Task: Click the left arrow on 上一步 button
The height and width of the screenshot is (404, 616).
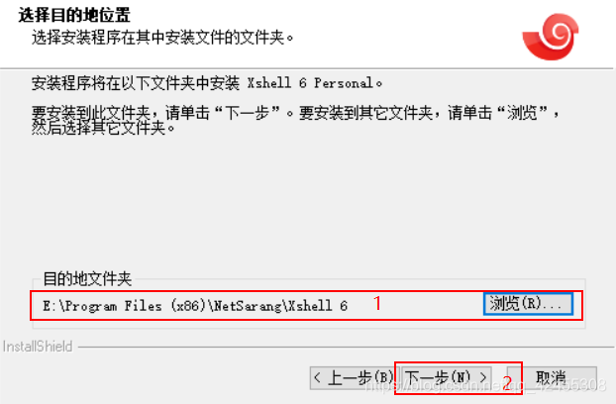Action: (318, 377)
